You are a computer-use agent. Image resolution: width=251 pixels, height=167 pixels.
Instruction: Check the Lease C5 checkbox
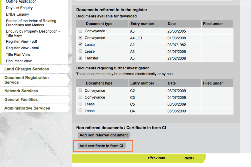click(x=81, y=104)
